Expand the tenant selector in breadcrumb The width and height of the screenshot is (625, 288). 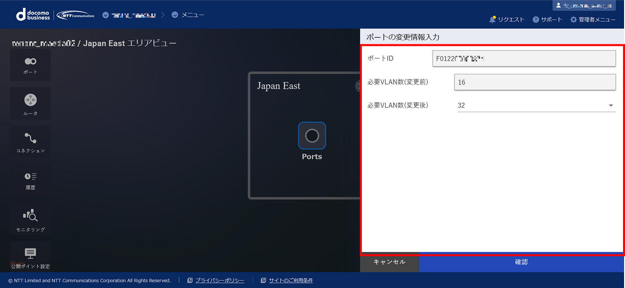(x=129, y=15)
